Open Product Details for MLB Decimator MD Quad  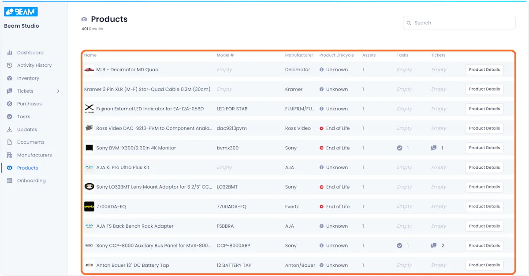[484, 69]
